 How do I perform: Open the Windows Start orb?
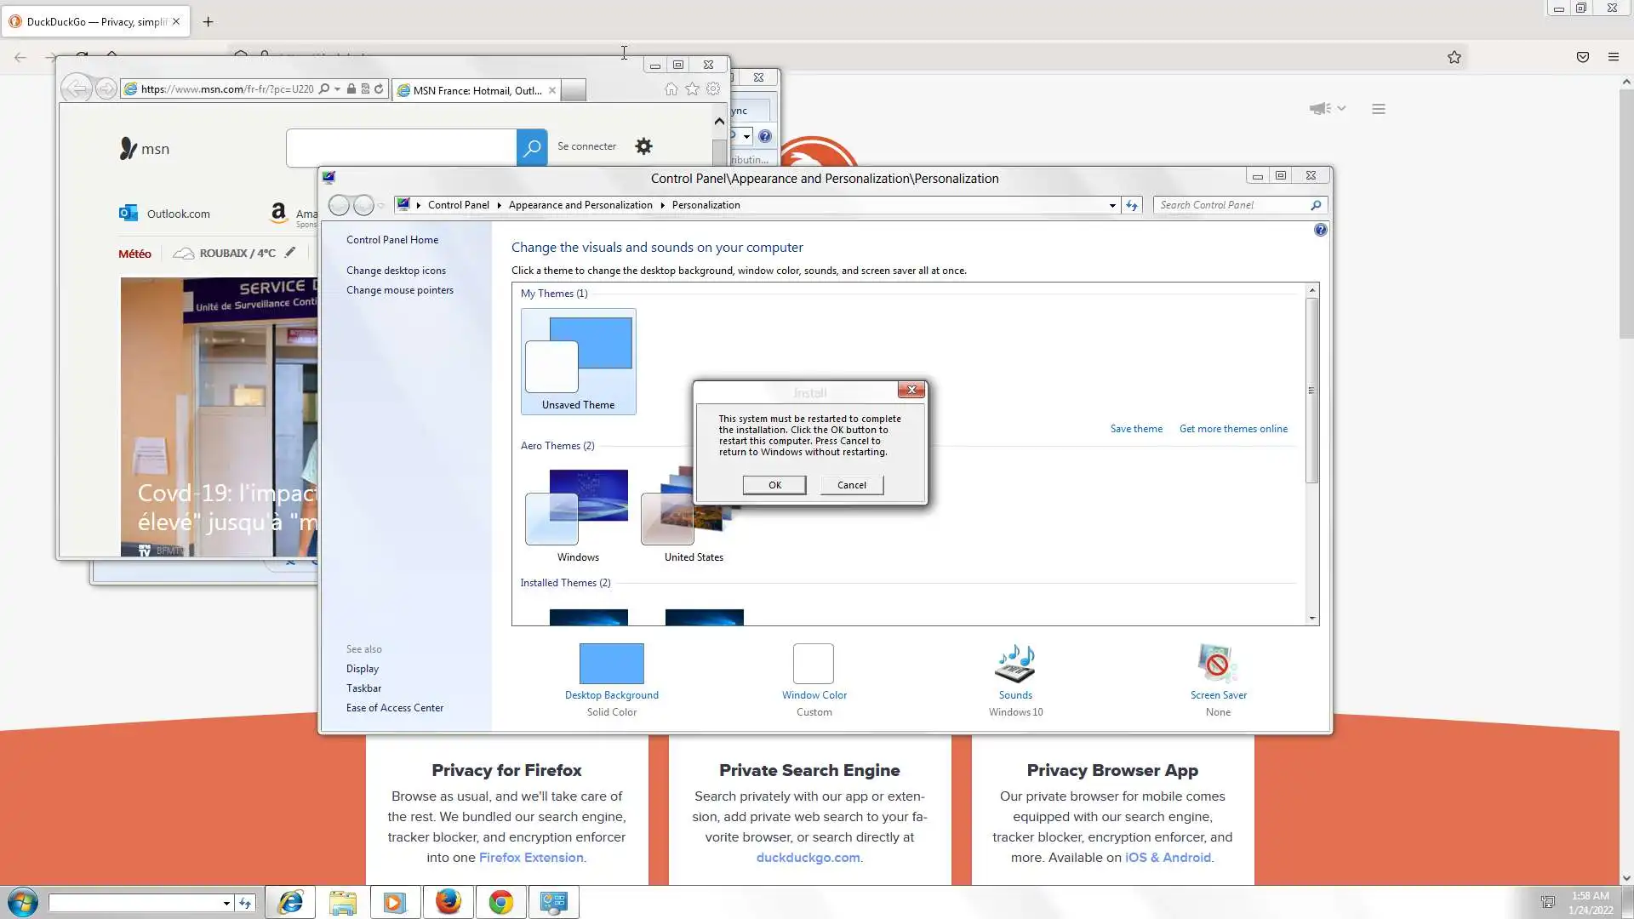click(23, 902)
